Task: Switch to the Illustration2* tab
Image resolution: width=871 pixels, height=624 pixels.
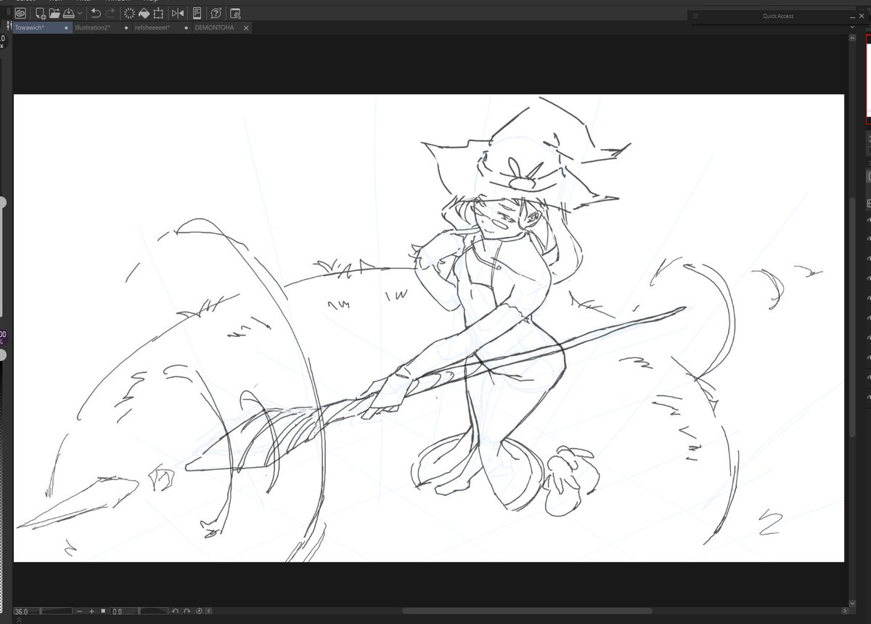Action: pos(102,28)
